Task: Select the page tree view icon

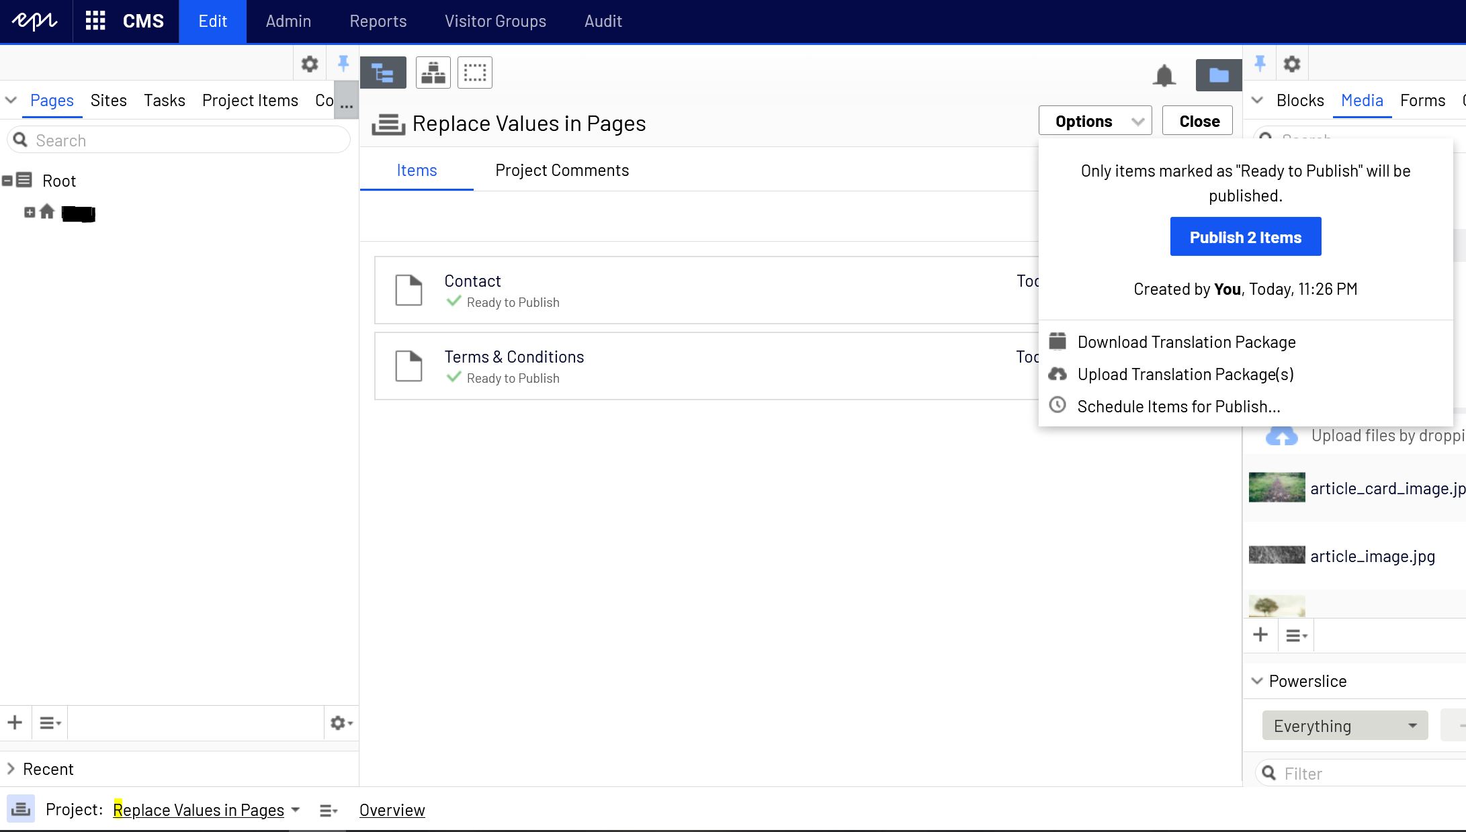Action: tap(383, 72)
